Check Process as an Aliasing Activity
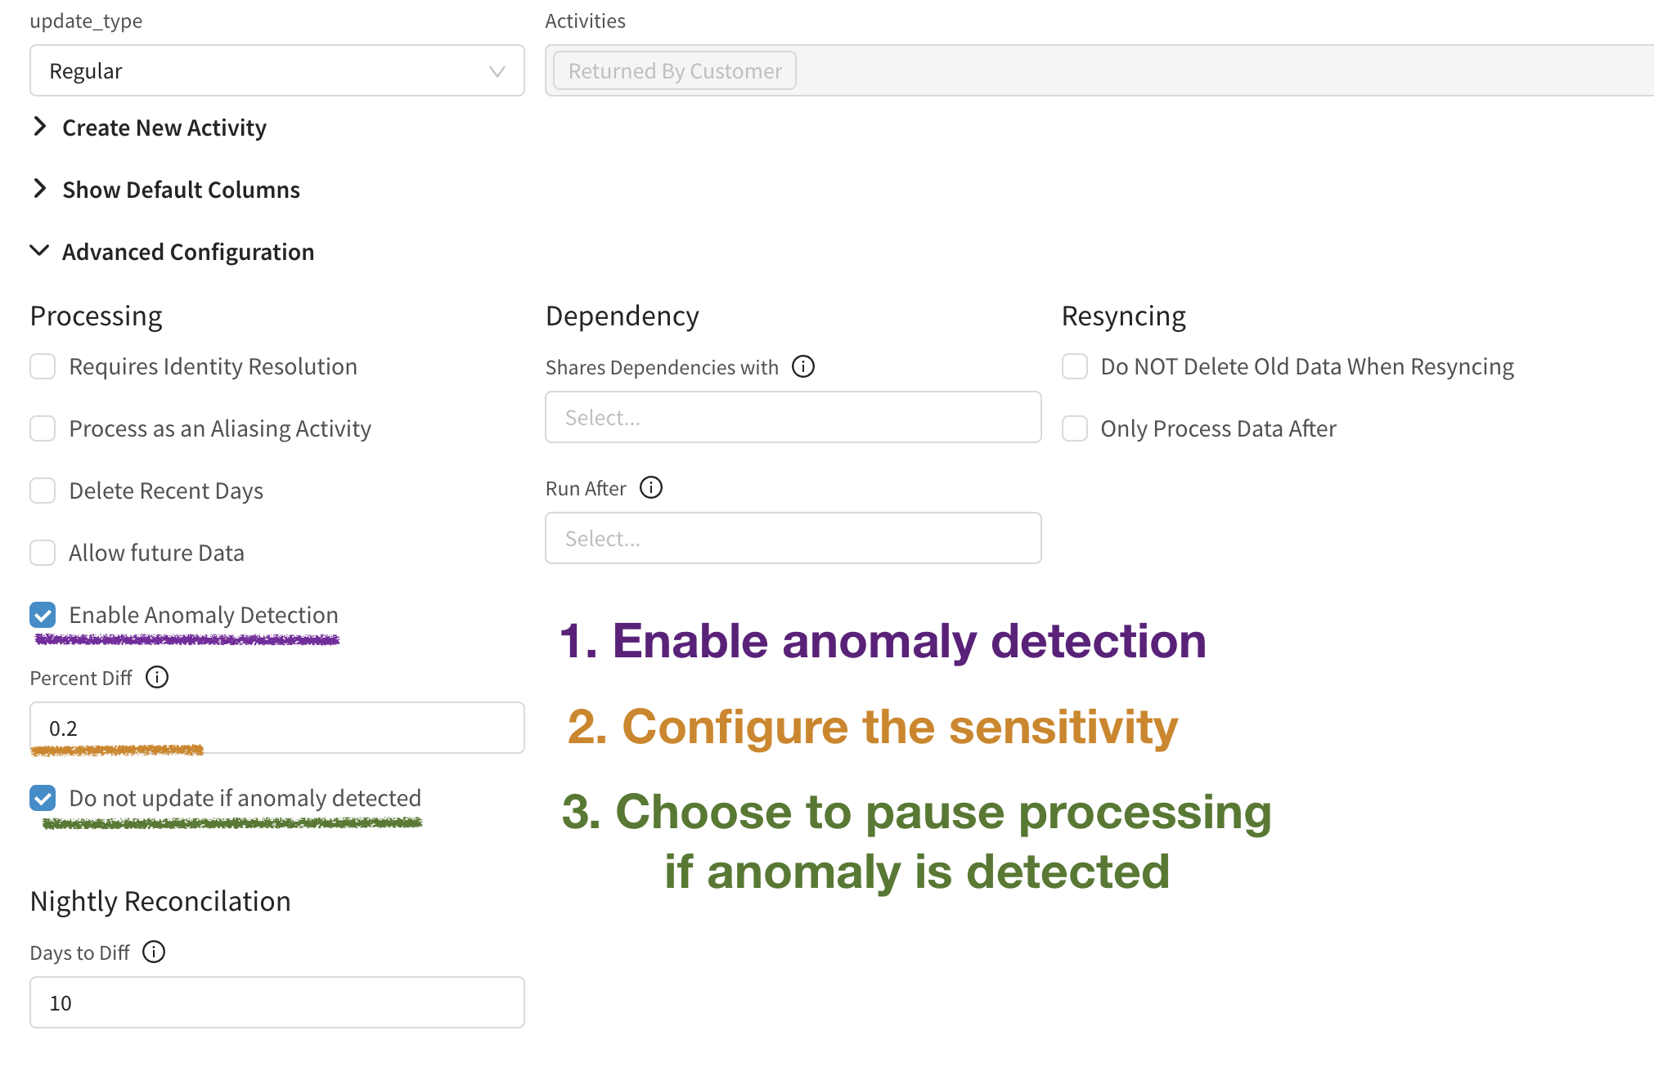This screenshot has height=1071, width=1654. (43, 428)
